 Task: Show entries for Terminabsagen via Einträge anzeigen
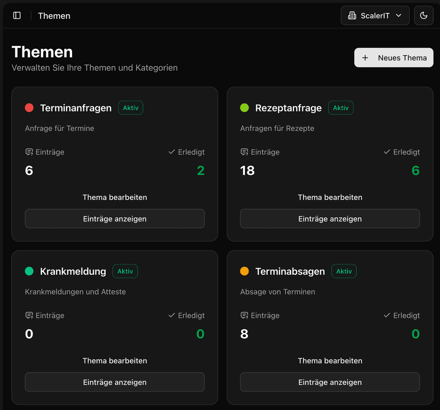coord(330,382)
